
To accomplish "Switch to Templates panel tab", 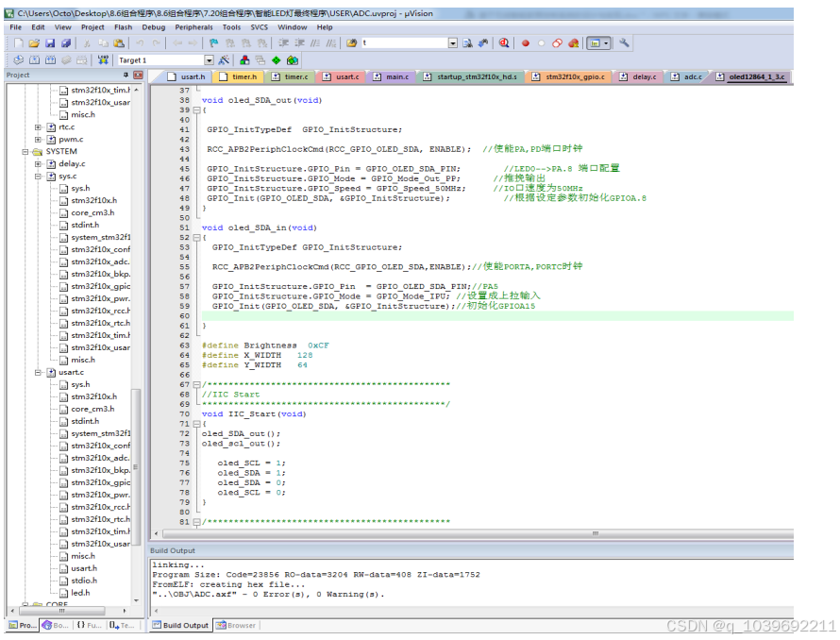I will tap(122, 626).
